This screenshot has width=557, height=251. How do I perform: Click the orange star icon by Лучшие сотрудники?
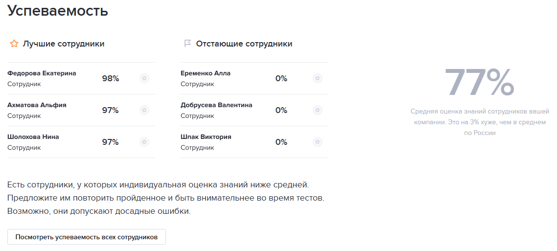(14, 44)
